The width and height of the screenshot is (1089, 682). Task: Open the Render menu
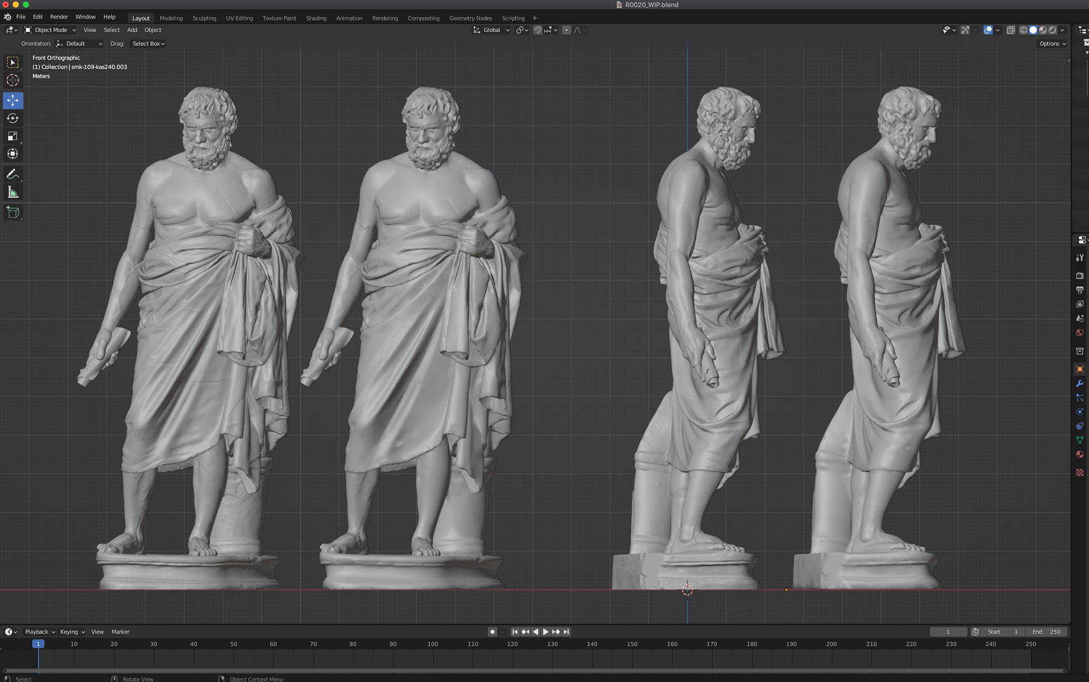(59, 17)
